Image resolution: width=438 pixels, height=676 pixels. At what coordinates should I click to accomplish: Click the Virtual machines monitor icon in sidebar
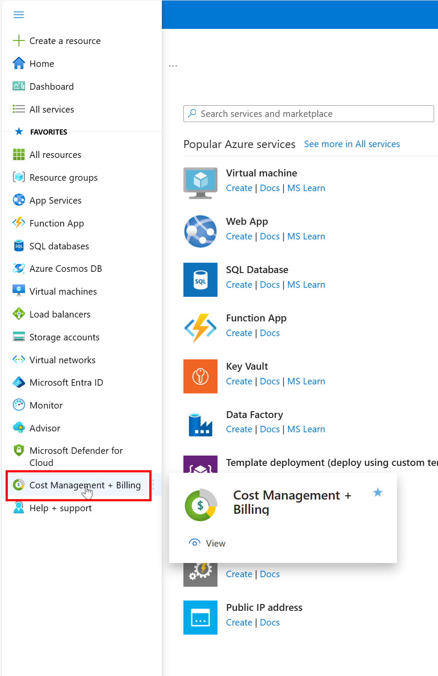click(19, 291)
